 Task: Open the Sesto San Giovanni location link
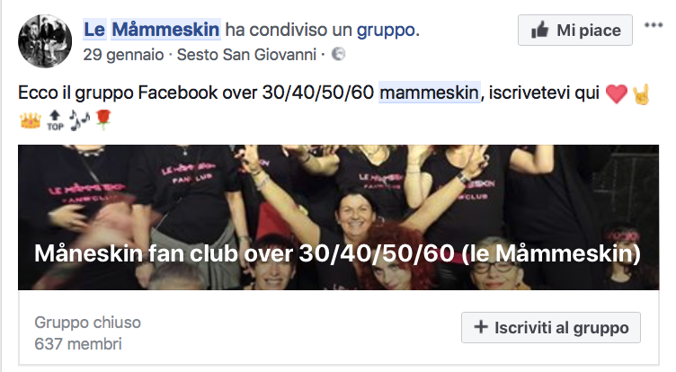pyautogui.click(x=246, y=55)
